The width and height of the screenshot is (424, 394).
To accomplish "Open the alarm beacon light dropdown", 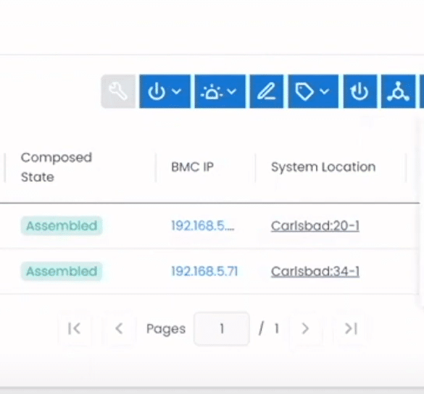I will (x=220, y=91).
